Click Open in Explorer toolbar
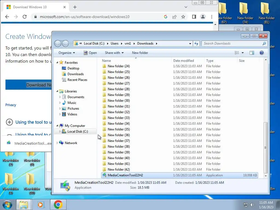 coord(90,53)
